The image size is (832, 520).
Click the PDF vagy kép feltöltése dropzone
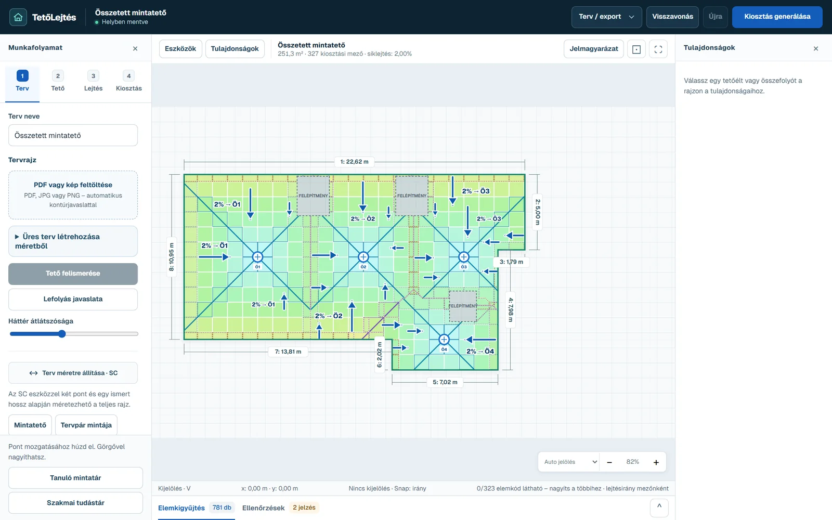tap(73, 195)
